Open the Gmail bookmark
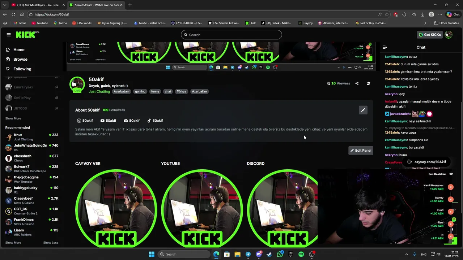The image size is (463, 260). pos(20,23)
